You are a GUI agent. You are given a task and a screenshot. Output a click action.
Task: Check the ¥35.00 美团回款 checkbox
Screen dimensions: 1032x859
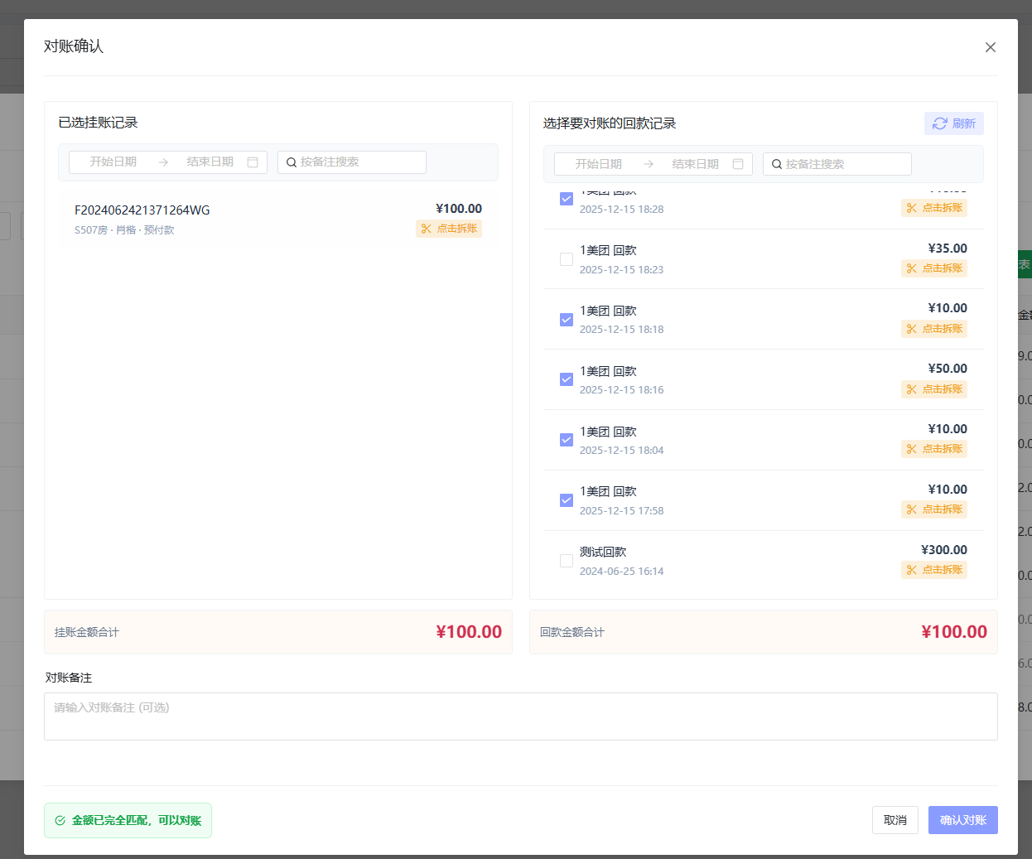point(567,259)
